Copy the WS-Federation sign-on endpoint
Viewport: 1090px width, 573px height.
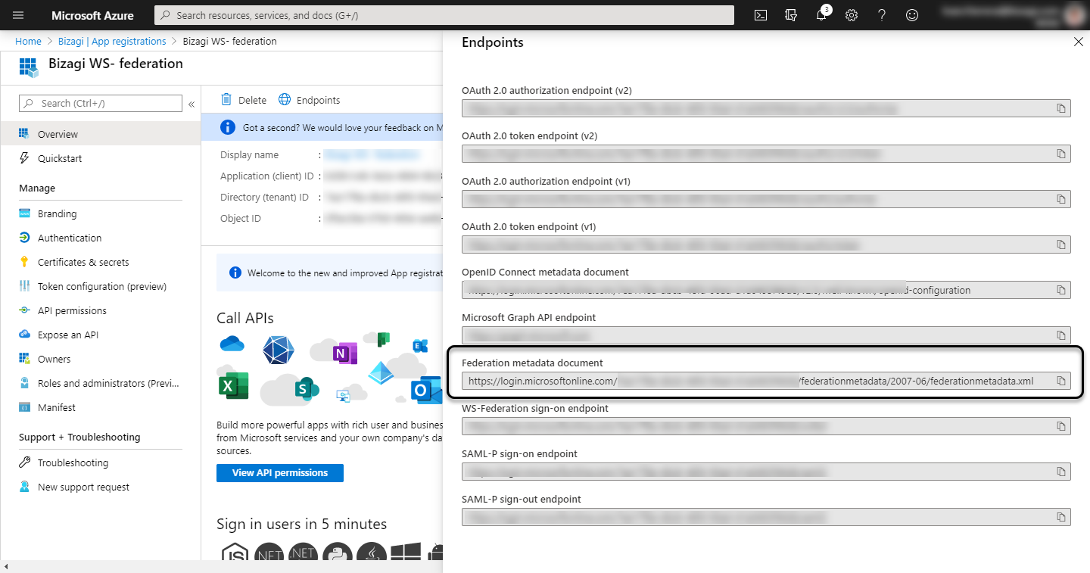point(1061,426)
